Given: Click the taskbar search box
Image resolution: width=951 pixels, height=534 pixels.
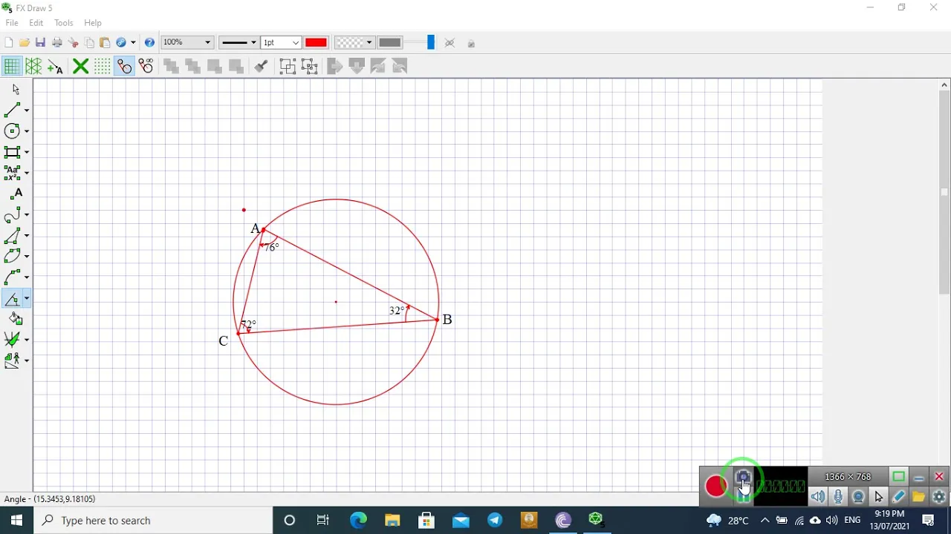Looking at the screenshot, I should click(154, 521).
